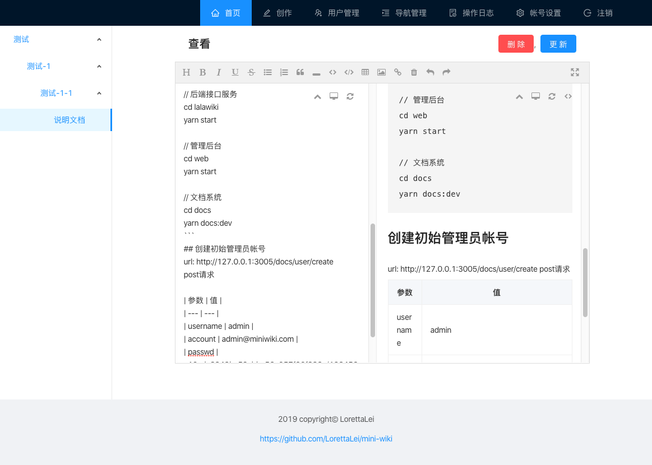The width and height of the screenshot is (652, 465).
Task: Insert a heading with the H icon
Action: pos(186,72)
